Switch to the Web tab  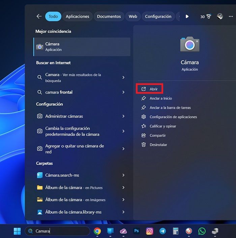tap(133, 17)
